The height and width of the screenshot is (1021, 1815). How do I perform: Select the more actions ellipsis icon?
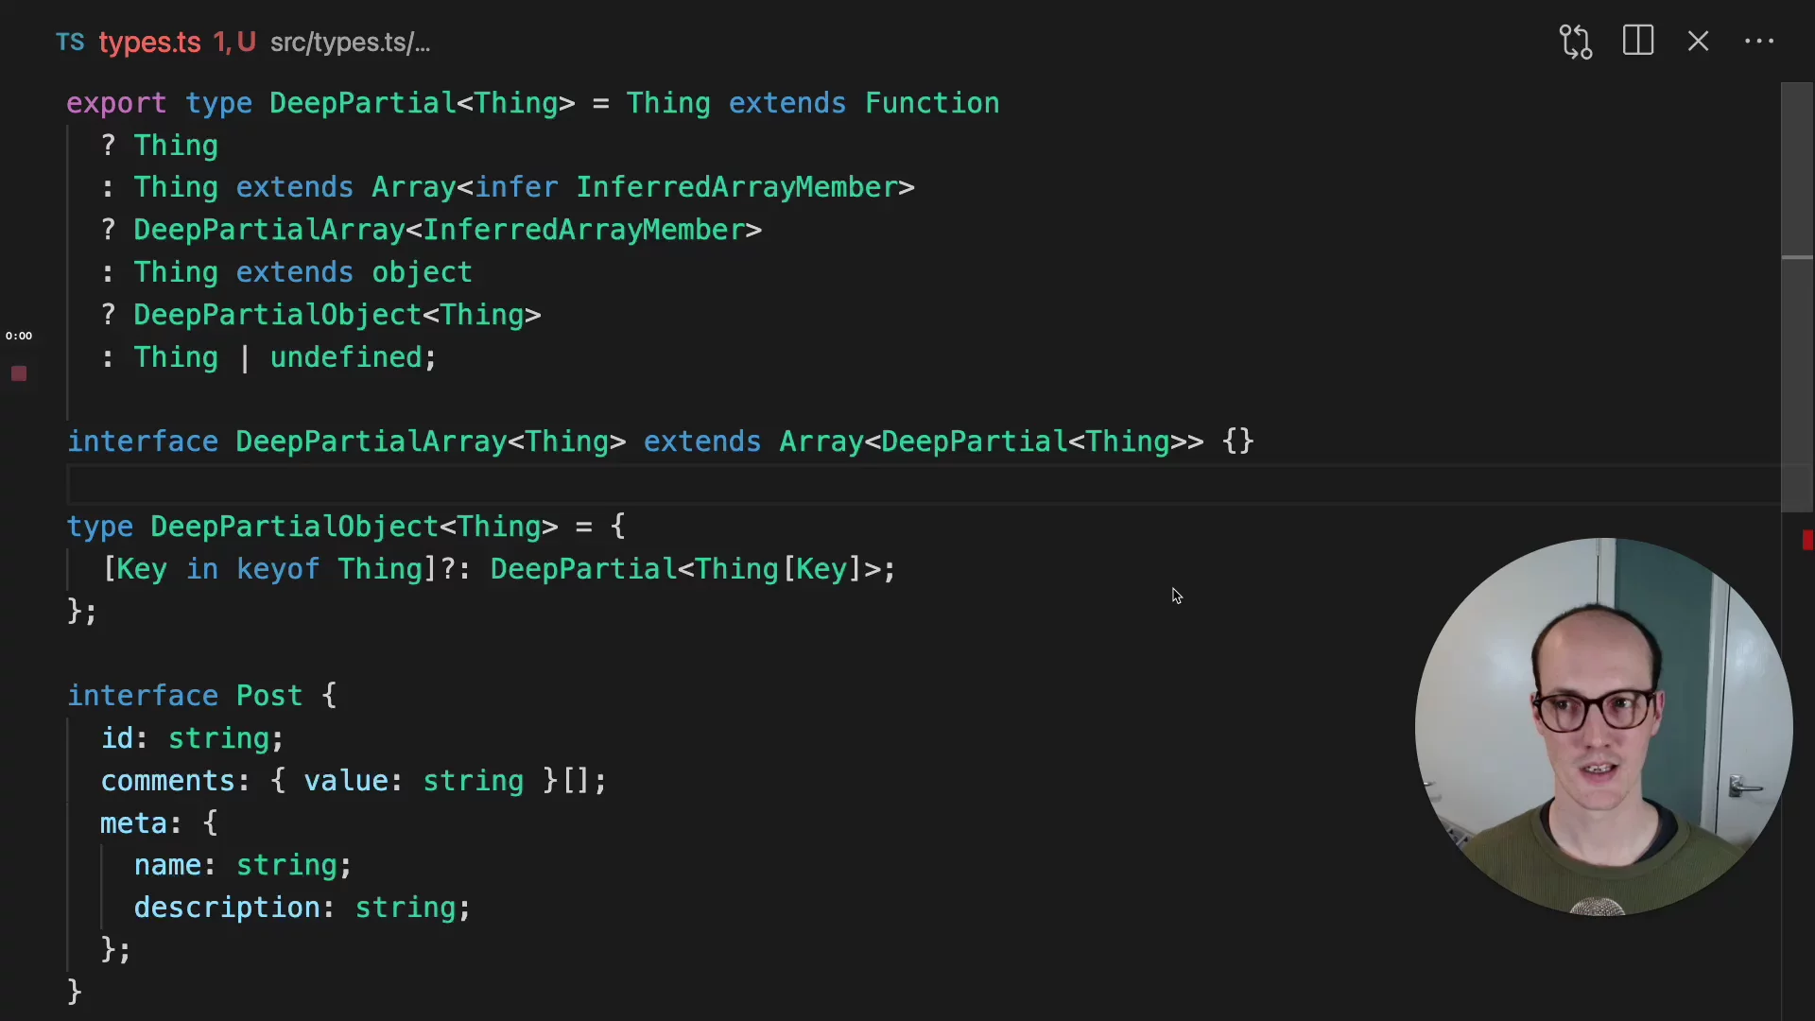click(1759, 42)
